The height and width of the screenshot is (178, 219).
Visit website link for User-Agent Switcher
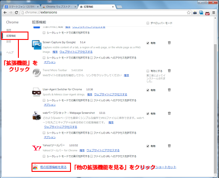110,94
